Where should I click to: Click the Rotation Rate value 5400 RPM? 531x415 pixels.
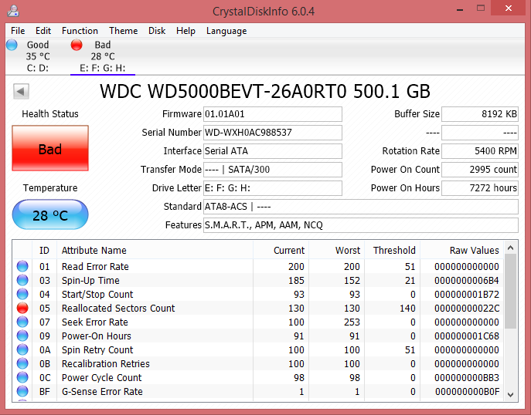tap(480, 151)
